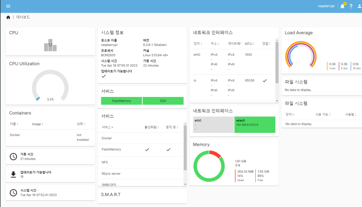This screenshot has height=207, width=362.
Task: Sort containers by Image column
Action: click(38, 124)
